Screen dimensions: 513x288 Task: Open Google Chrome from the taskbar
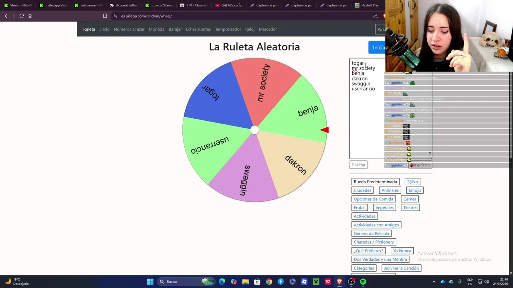click(269, 282)
